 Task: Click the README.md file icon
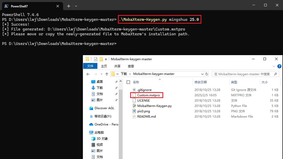pos(134,116)
